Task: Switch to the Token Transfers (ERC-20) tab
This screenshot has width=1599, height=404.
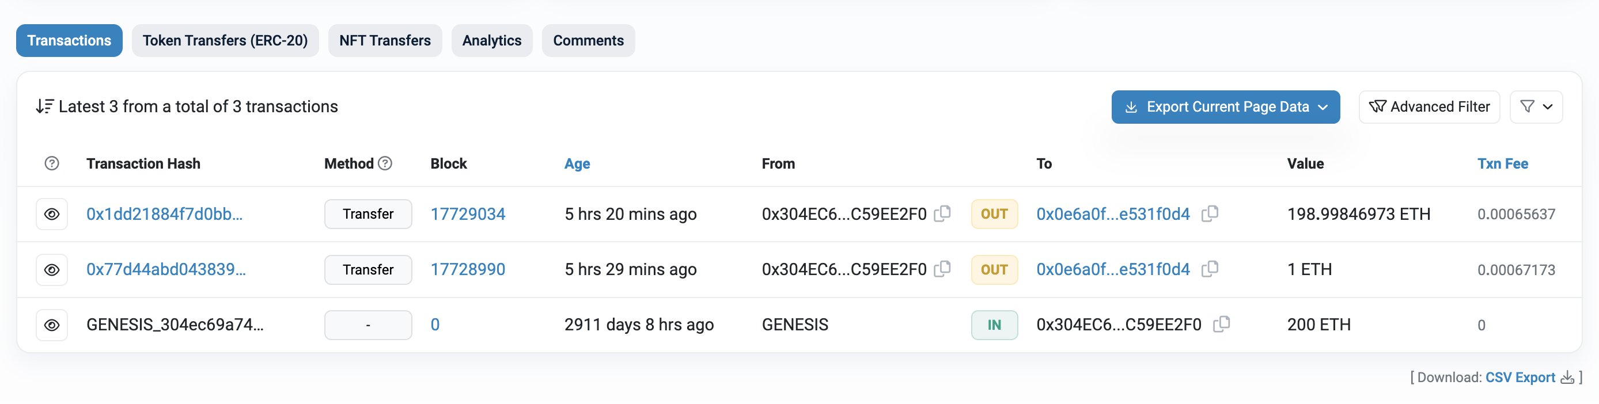Action: [225, 40]
